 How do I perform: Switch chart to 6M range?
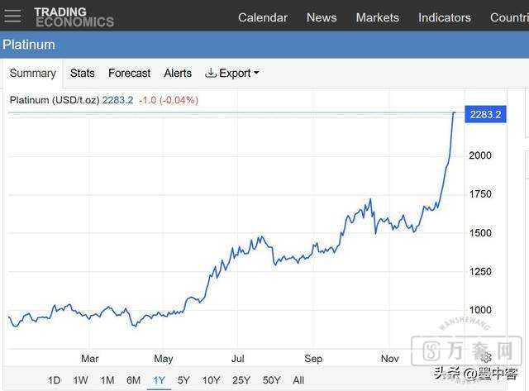pyautogui.click(x=133, y=380)
